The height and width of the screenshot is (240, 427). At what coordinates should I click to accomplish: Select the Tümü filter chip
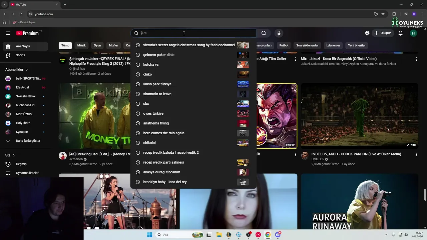click(x=65, y=45)
